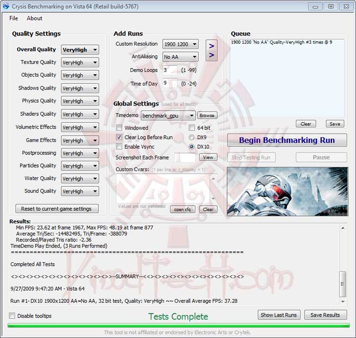
Task: Check the 64 bit option
Action: (192, 128)
